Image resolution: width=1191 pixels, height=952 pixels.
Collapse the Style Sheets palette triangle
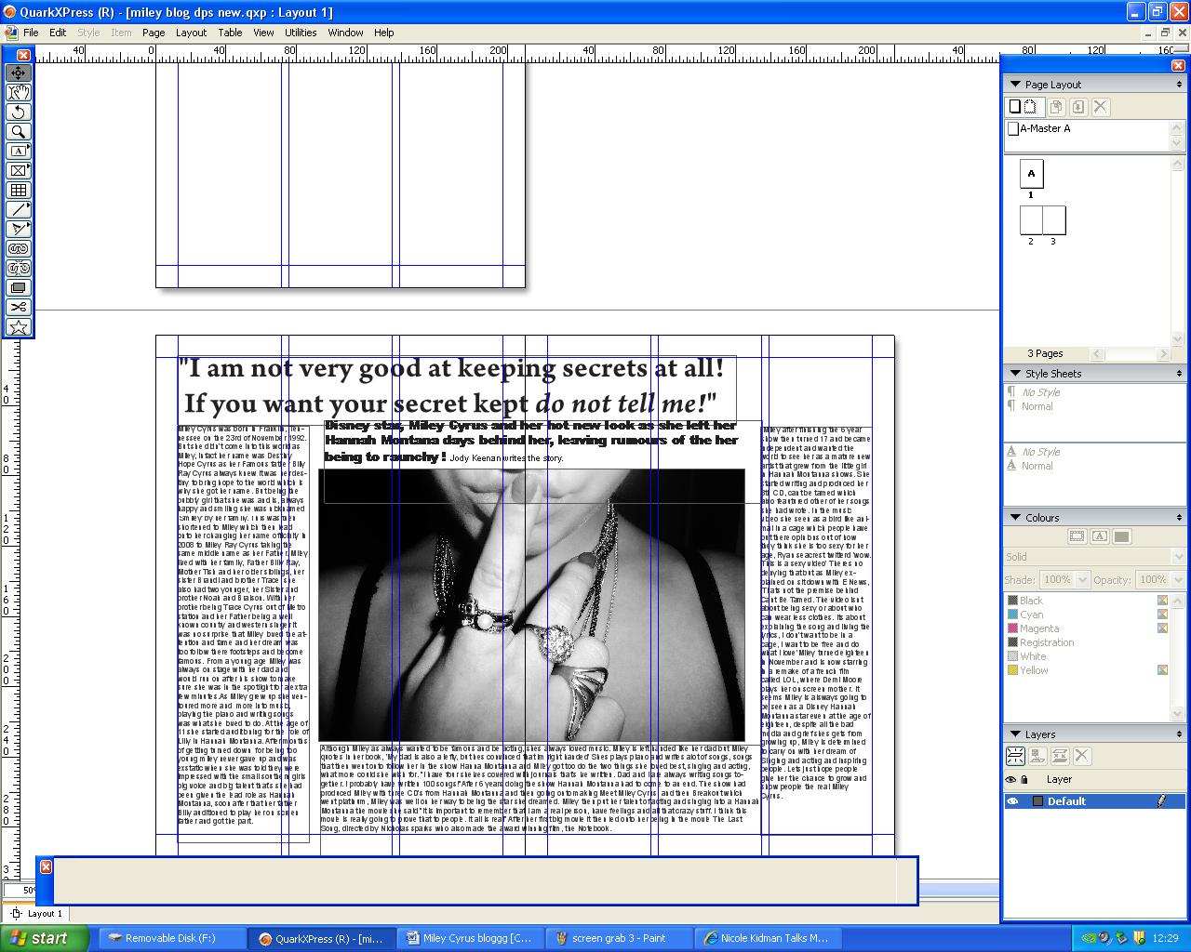coord(1015,373)
